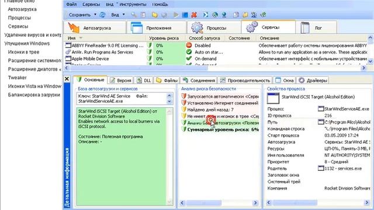374x210 pixels.
Task: Open the Помощь menu
Action: pos(160,4)
